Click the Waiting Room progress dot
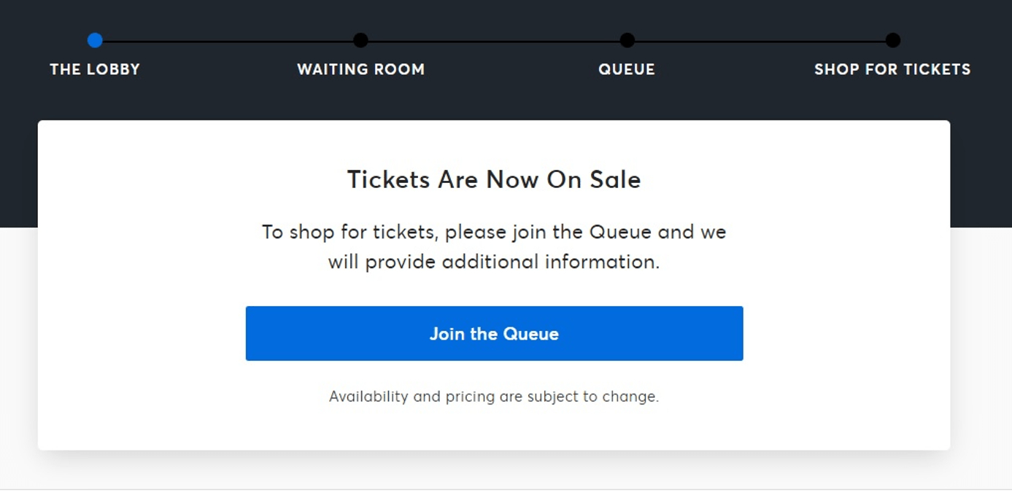Image resolution: width=1012 pixels, height=492 pixels. [361, 41]
